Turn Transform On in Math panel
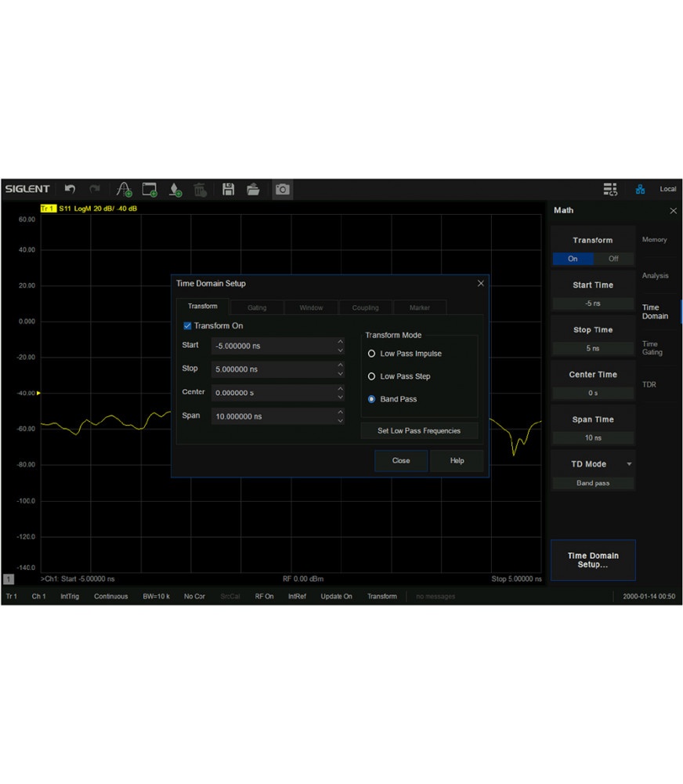Screen dimensions: 683x784 (x=573, y=259)
